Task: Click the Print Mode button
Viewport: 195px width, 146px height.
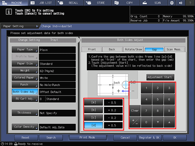Action: pos(88,137)
